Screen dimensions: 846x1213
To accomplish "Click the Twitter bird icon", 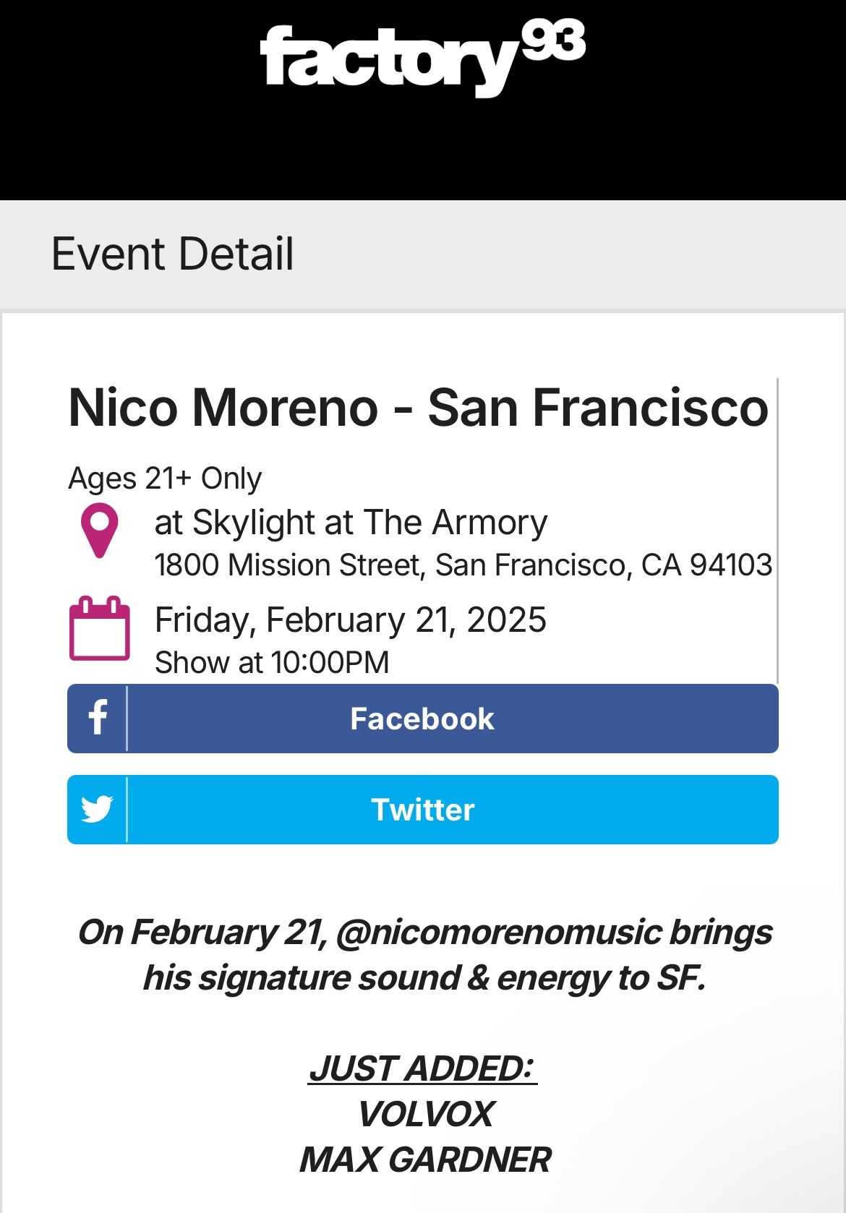I will click(x=98, y=810).
